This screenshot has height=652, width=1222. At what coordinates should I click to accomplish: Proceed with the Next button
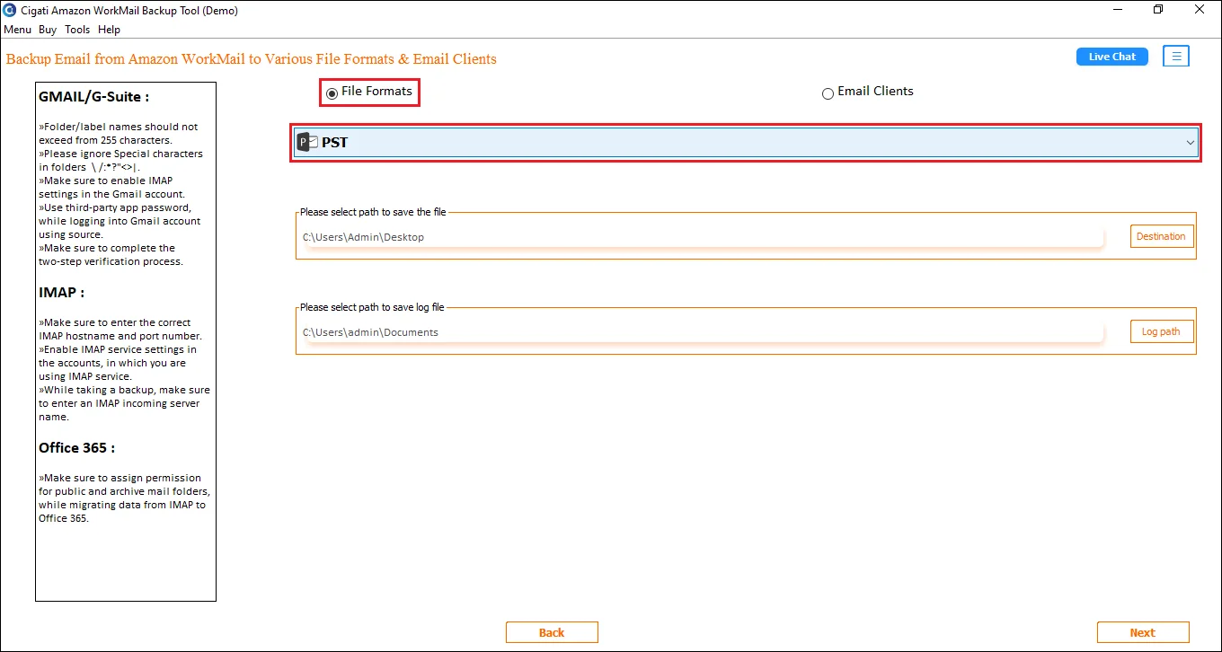click(x=1143, y=632)
